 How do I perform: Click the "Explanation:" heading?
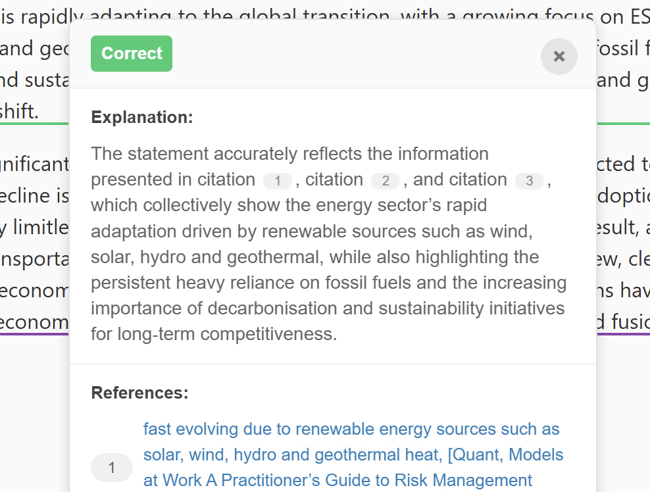pyautogui.click(x=142, y=118)
